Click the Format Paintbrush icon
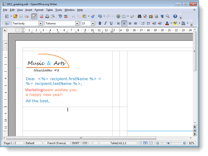Image resolution: width=208 pixels, height=156 pixels. pyautogui.click(x=93, y=16)
